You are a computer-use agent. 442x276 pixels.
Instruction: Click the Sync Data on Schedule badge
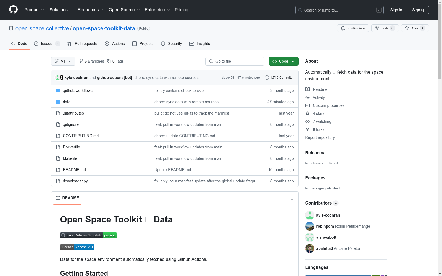88,235
